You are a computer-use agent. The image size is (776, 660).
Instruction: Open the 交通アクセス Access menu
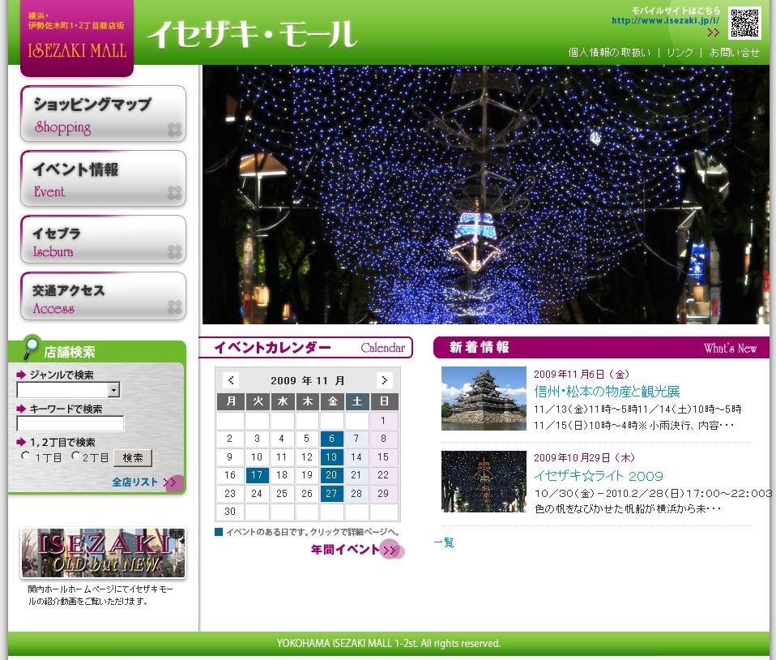click(x=103, y=297)
